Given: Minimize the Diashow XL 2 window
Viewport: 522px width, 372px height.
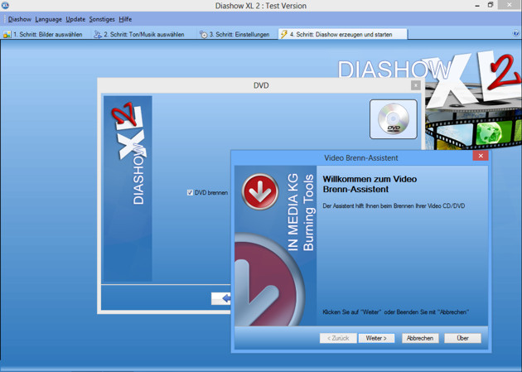Looking at the screenshot, I should [x=477, y=5].
